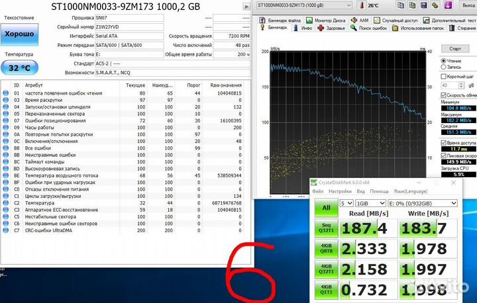Toggle the Пиковая скорость checkbox

(x=443, y=155)
